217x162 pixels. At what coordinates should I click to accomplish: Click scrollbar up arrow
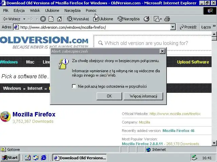coord(214,34)
